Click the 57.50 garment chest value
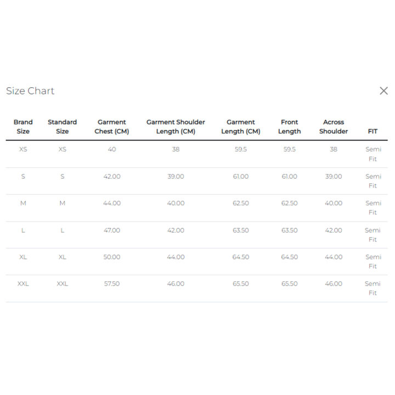 [111, 284]
